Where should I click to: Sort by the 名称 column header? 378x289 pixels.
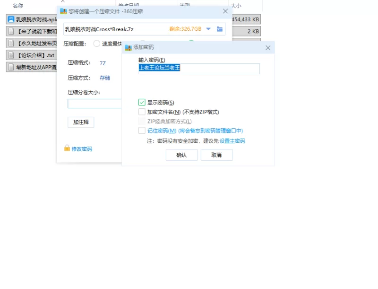(x=18, y=6)
